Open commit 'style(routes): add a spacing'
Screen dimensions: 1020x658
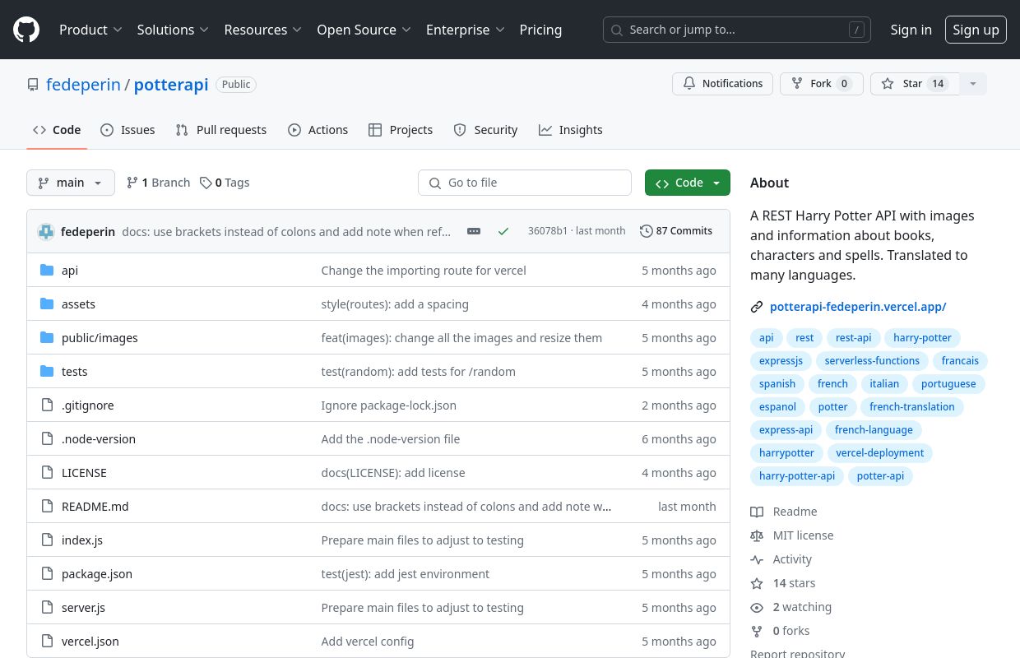click(395, 304)
